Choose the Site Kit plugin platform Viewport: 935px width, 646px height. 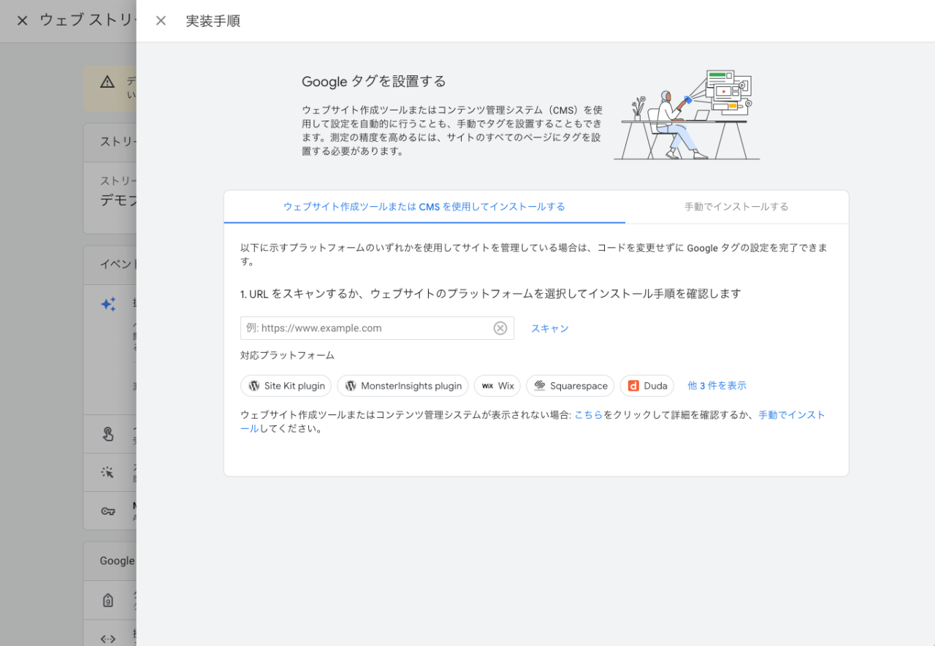tap(286, 386)
